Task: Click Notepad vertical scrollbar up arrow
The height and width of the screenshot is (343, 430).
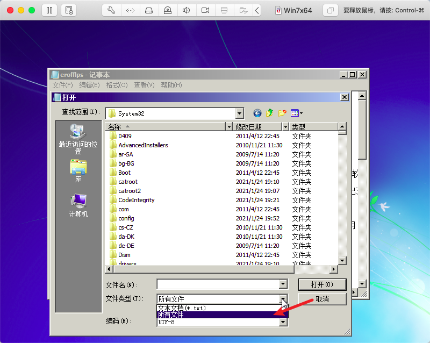Action: 362,96
